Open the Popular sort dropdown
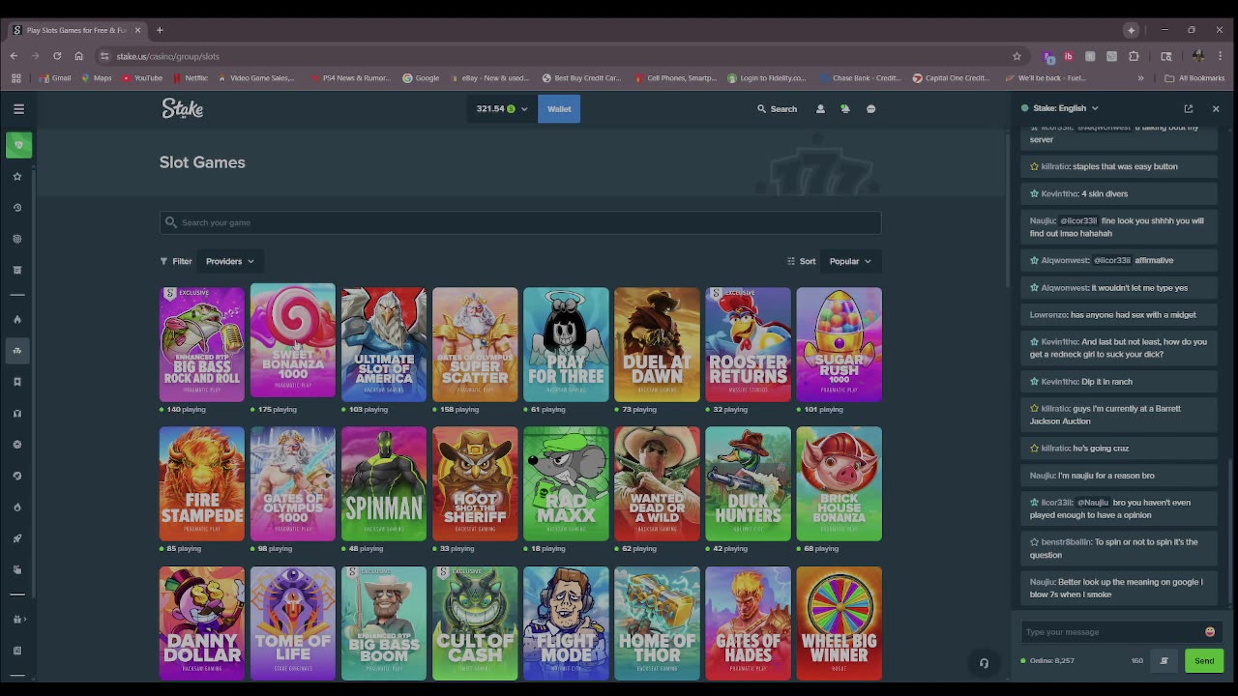This screenshot has width=1238, height=696. tap(850, 261)
